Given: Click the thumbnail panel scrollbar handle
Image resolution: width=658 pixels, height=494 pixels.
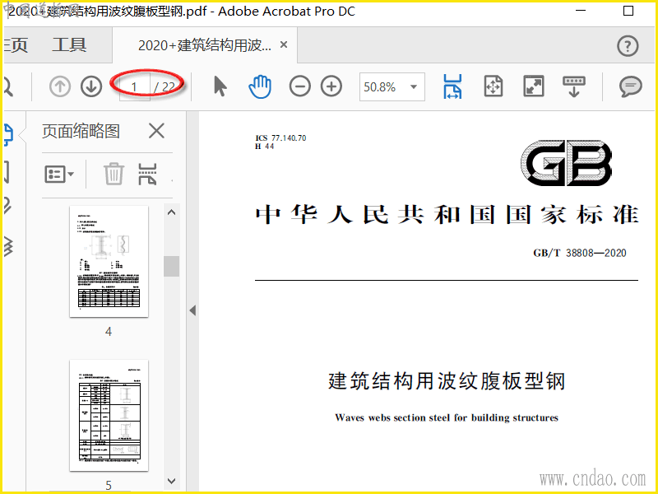Looking at the screenshot, I should pyautogui.click(x=171, y=266).
